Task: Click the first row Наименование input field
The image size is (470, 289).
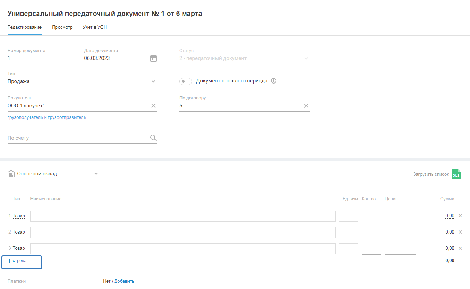Action: pos(183,216)
